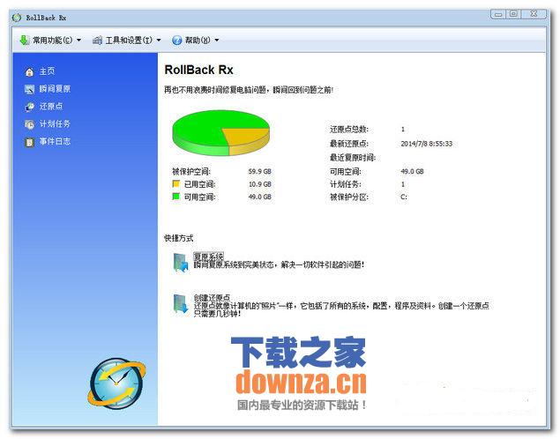The height and width of the screenshot is (439, 560).
Task: Click the 被保护空间 value 59.9 GB
Action: point(259,171)
